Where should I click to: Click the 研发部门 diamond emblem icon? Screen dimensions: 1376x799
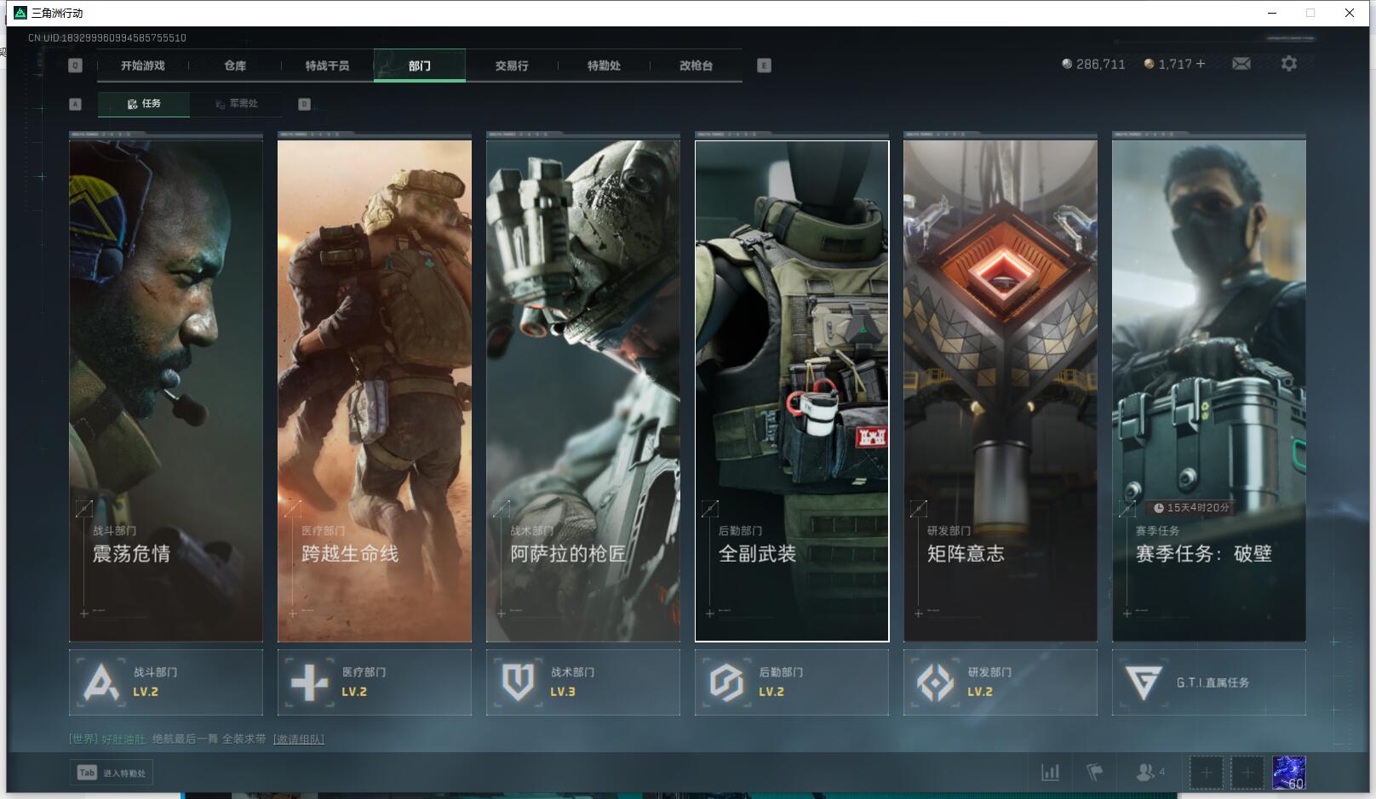pyautogui.click(x=935, y=682)
